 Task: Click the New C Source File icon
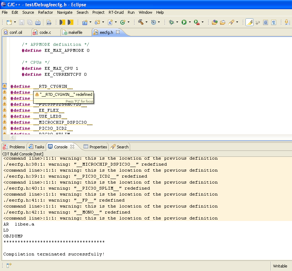point(110,22)
